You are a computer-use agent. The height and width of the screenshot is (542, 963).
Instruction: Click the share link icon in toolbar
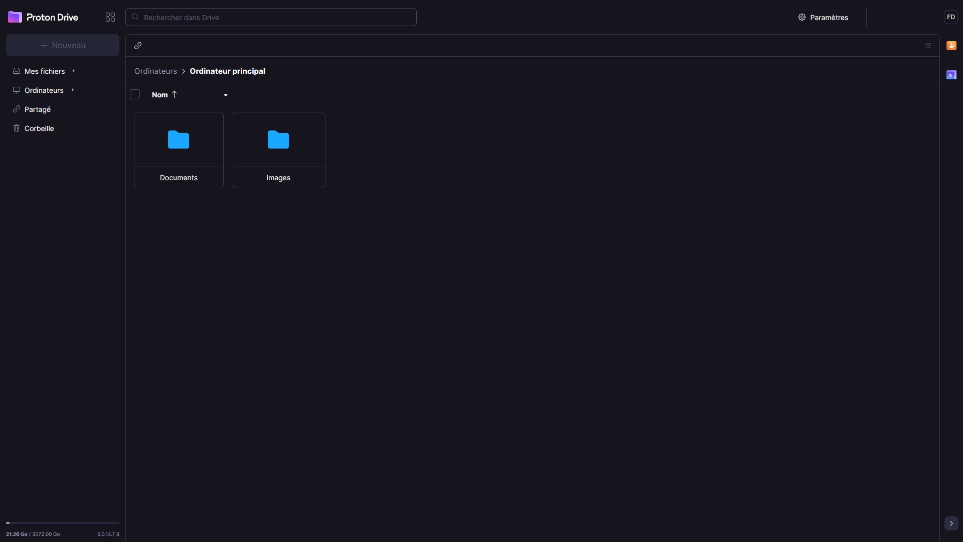tap(138, 46)
